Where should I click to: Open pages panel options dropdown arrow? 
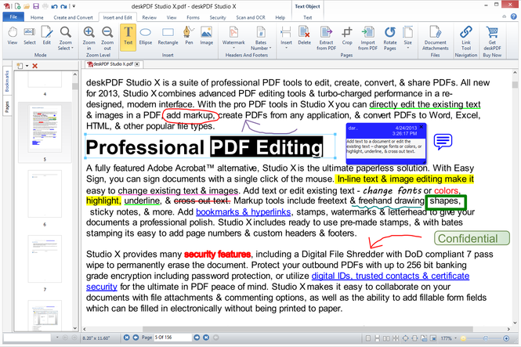pos(27,66)
